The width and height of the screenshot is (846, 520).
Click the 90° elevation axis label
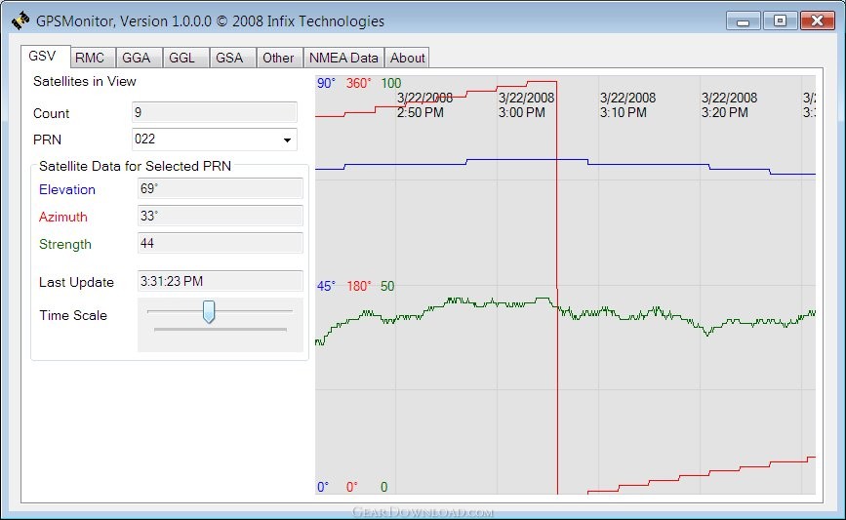point(326,83)
